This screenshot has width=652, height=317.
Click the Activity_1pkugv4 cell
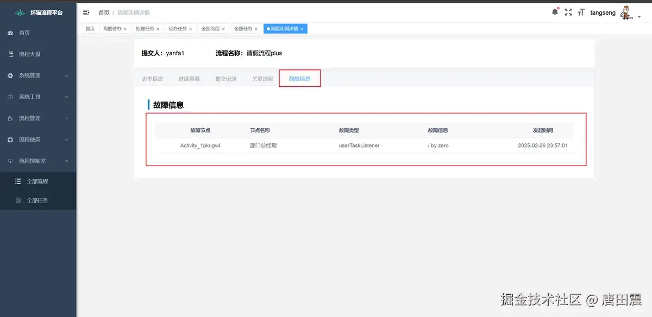coord(200,145)
